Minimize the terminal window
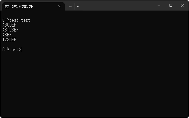189x118 pixels. pos(159,5)
